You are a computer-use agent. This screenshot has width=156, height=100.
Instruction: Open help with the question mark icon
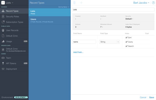pyautogui.click(x=153, y=3)
